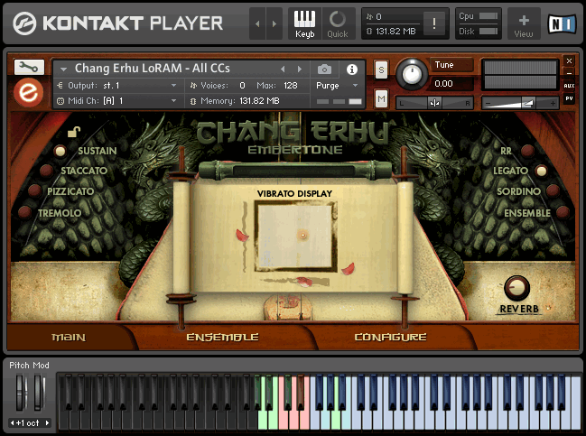Click the pan slider
The height and width of the screenshot is (436, 586).
(x=434, y=103)
